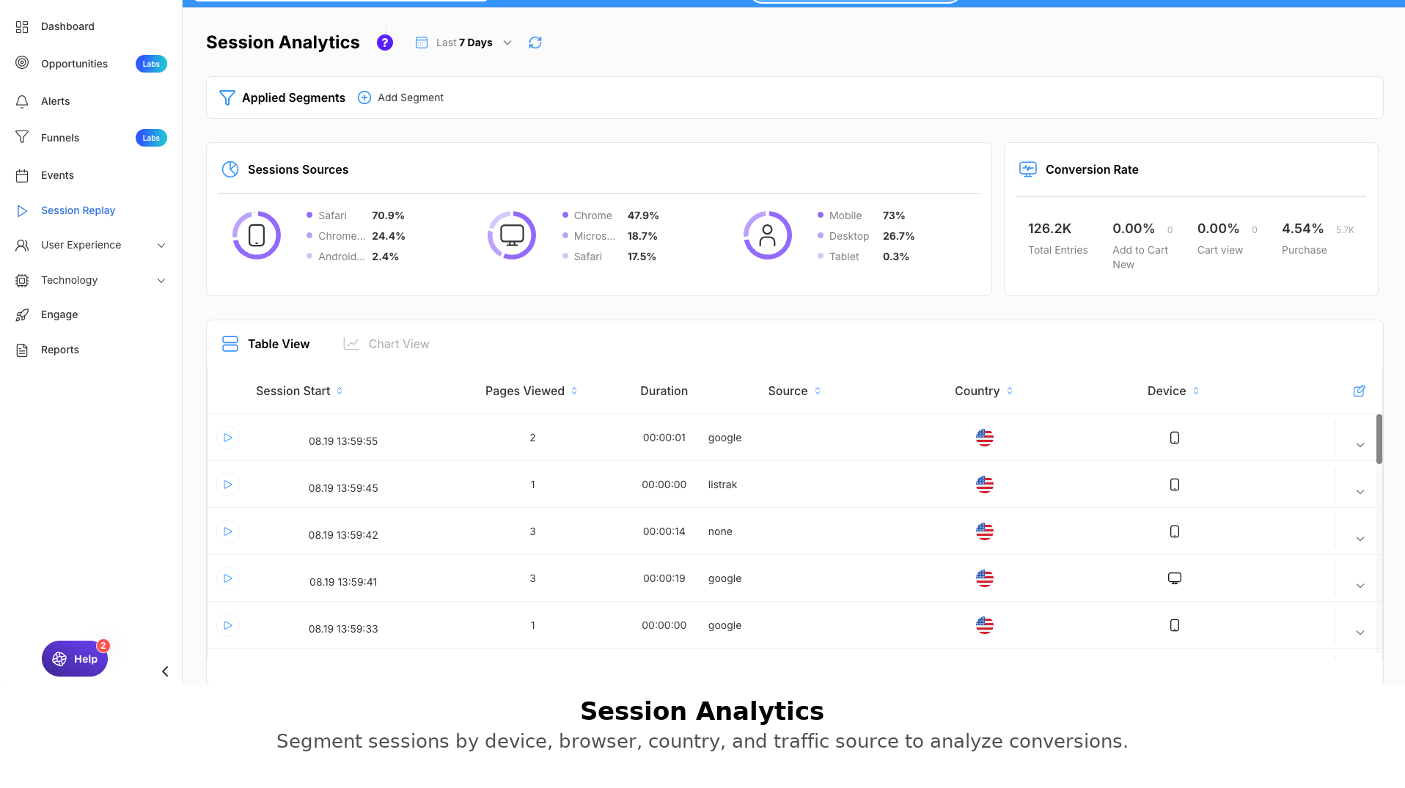This screenshot has width=1405, height=788.
Task: Click the table's vertical scrollbar
Action: 1379,439
